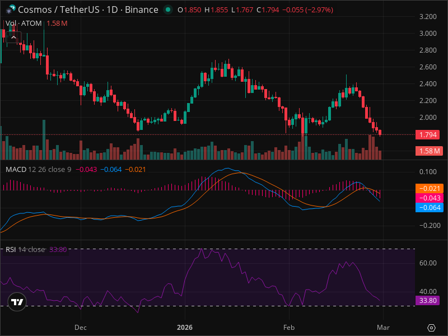Click the open value O1.850 in header
The width and height of the screenshot is (448, 336).
[x=189, y=10]
